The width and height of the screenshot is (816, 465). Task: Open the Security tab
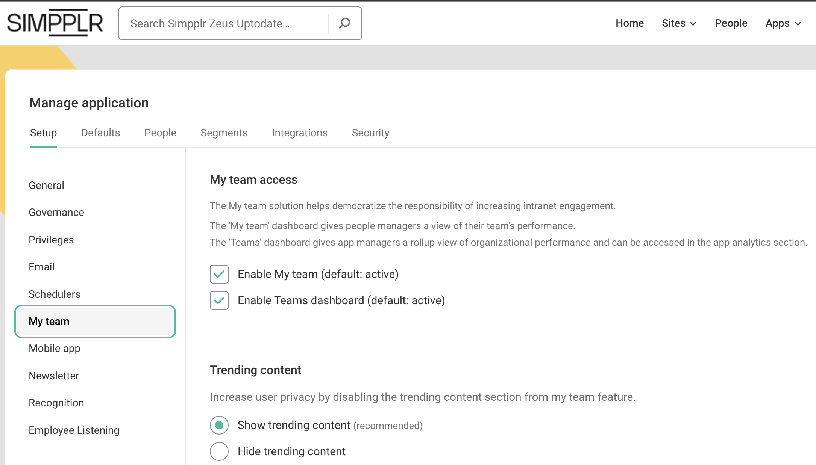(370, 133)
